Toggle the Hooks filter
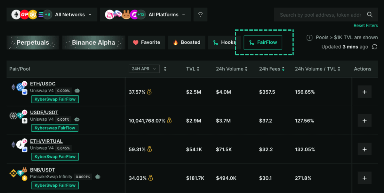 tap(224, 42)
